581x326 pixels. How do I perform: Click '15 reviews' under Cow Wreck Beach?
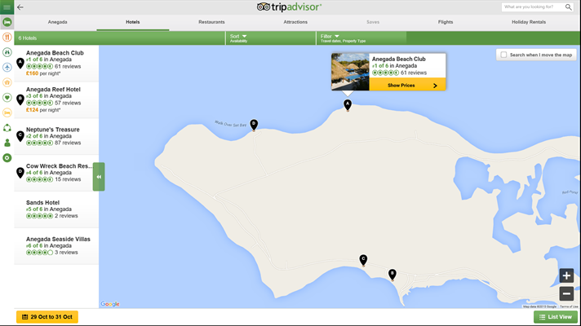point(68,179)
